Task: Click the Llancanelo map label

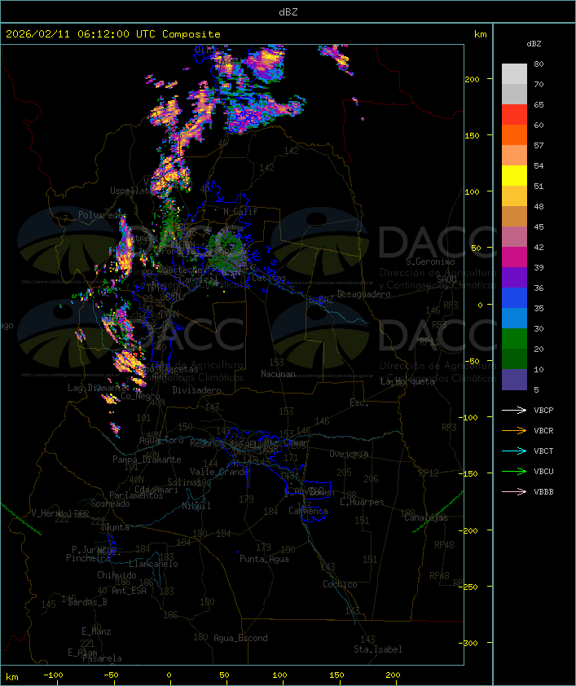Action: (153, 565)
